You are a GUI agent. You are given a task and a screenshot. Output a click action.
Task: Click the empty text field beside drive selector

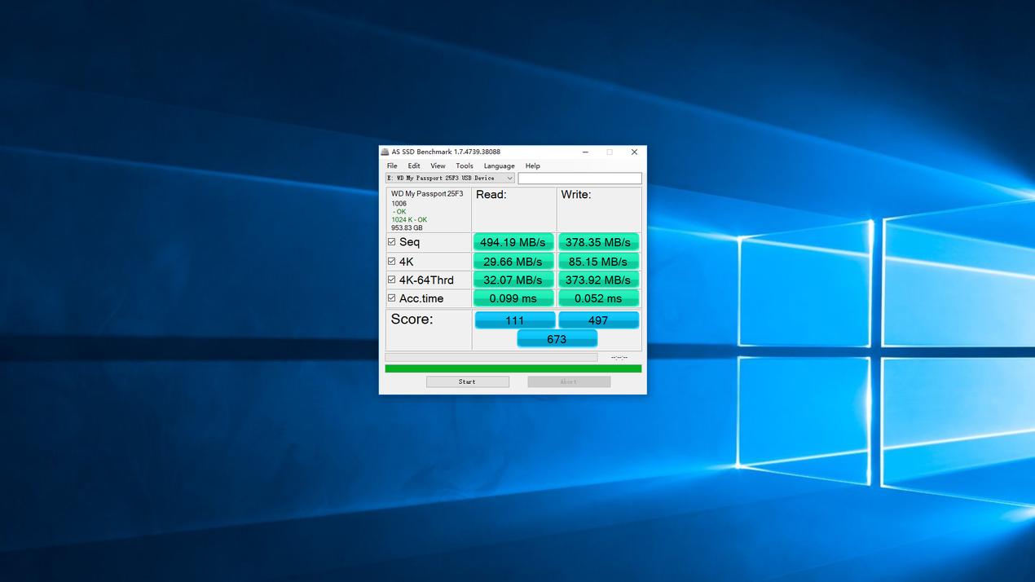pyautogui.click(x=579, y=179)
